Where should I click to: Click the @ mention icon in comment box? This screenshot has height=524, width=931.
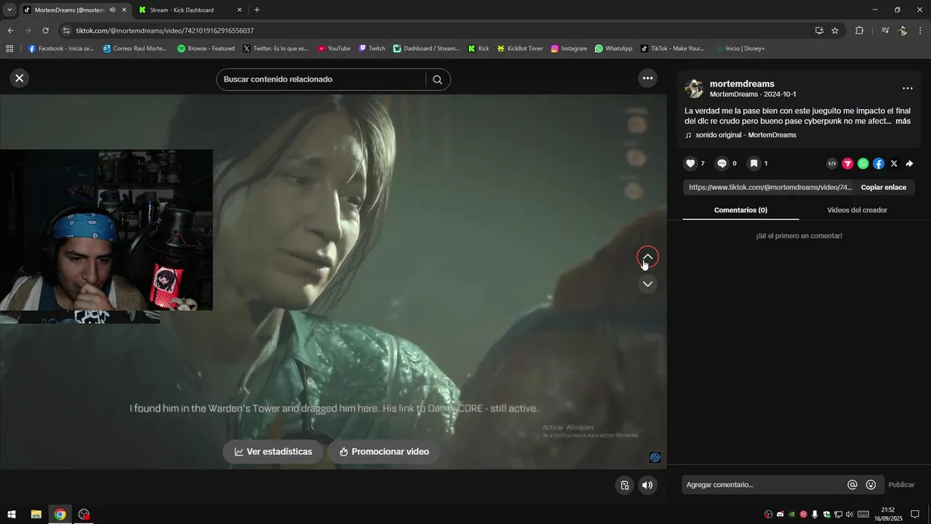coord(852,485)
